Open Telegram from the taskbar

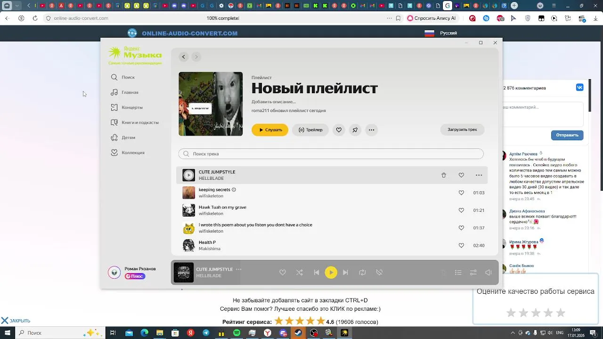206,333
